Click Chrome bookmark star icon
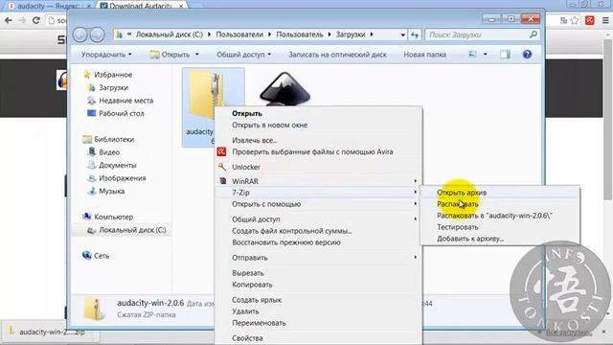 575,20
